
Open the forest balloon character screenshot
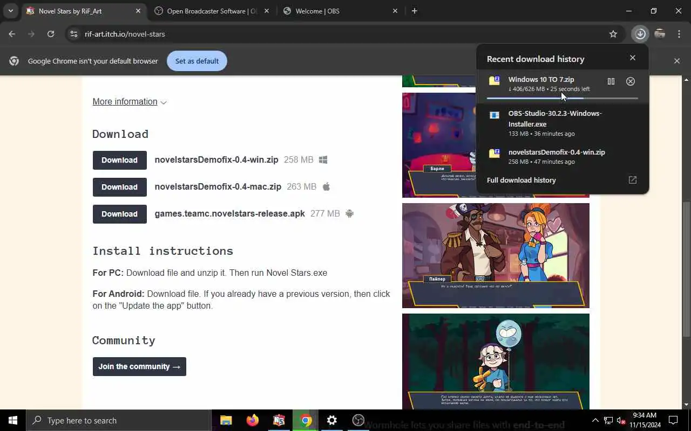click(x=496, y=362)
